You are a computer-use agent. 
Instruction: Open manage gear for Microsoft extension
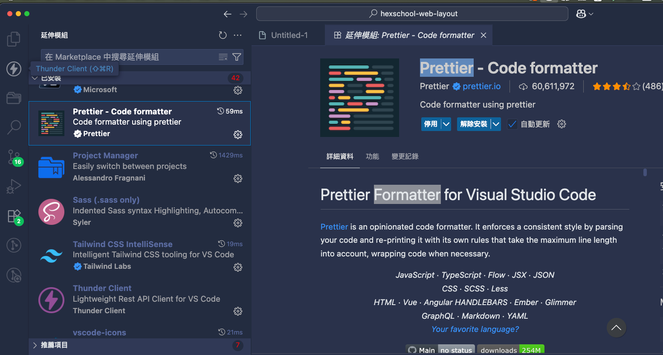click(238, 90)
